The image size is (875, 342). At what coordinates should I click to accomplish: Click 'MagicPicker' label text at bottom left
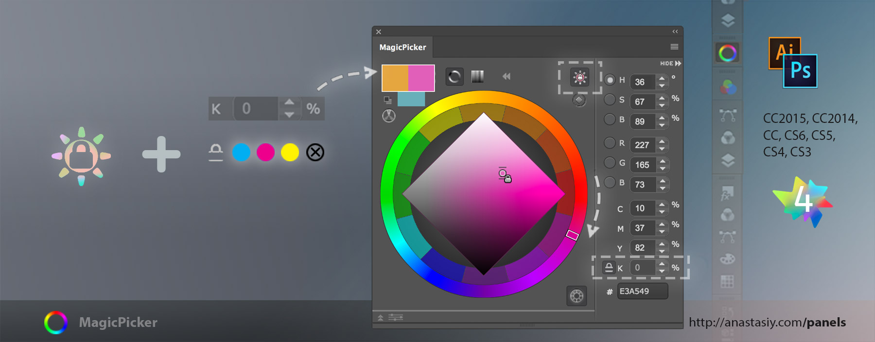coord(118,322)
